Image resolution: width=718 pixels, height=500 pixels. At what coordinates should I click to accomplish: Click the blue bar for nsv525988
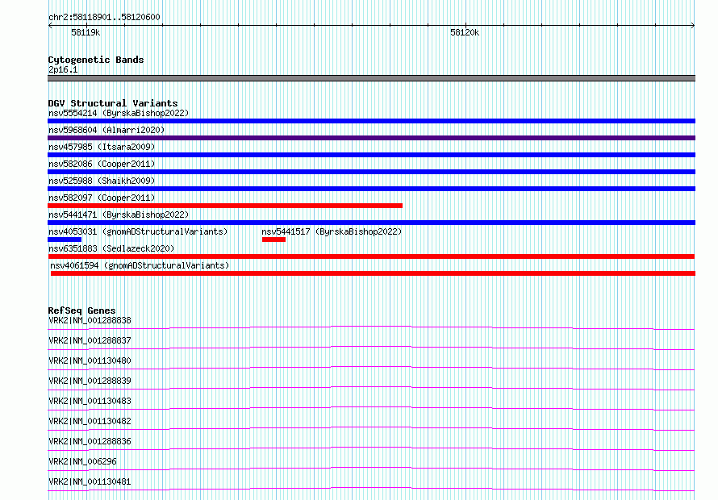(x=371, y=189)
